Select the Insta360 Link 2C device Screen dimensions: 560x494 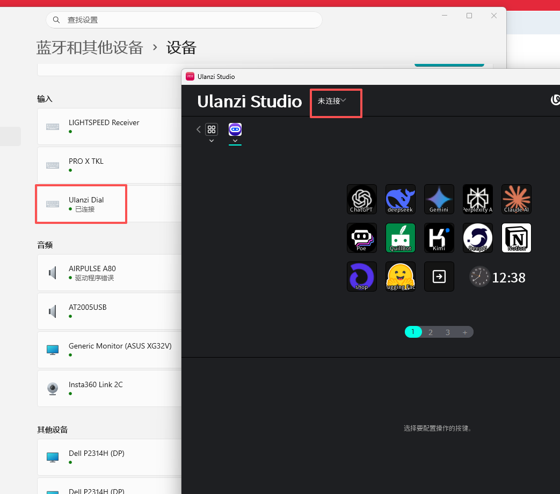click(110, 388)
